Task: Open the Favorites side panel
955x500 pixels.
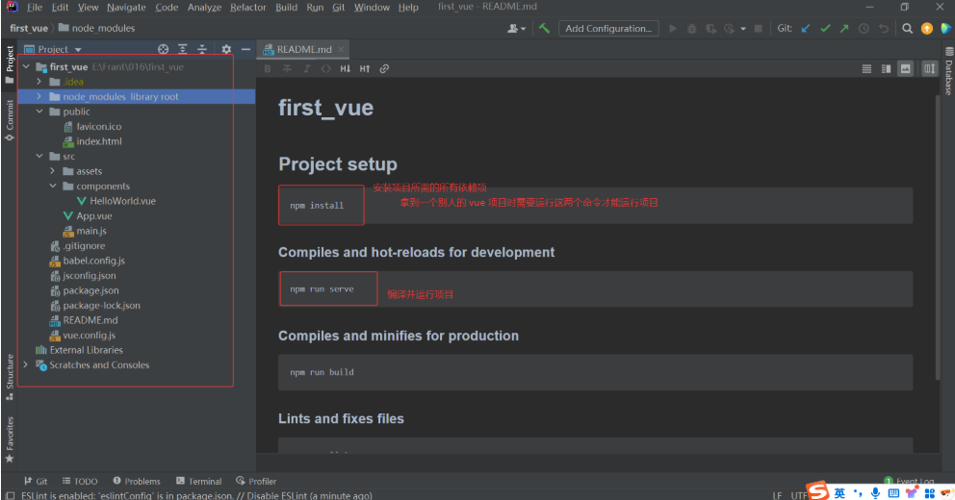Action: 9,439
